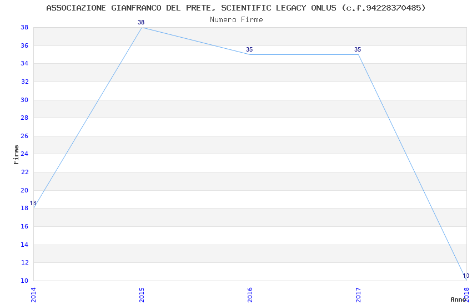Click data label 38 at the 2015 peak
472x305 pixels.
141,22
